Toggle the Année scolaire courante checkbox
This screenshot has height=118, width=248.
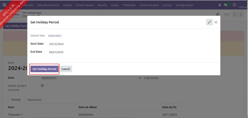(x=42, y=86)
